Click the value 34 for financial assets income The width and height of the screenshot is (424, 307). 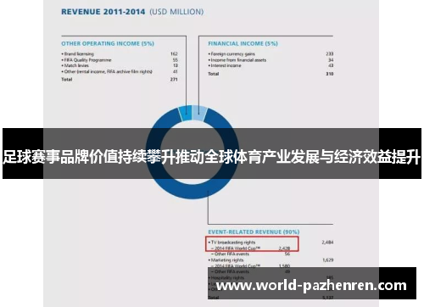(331, 60)
